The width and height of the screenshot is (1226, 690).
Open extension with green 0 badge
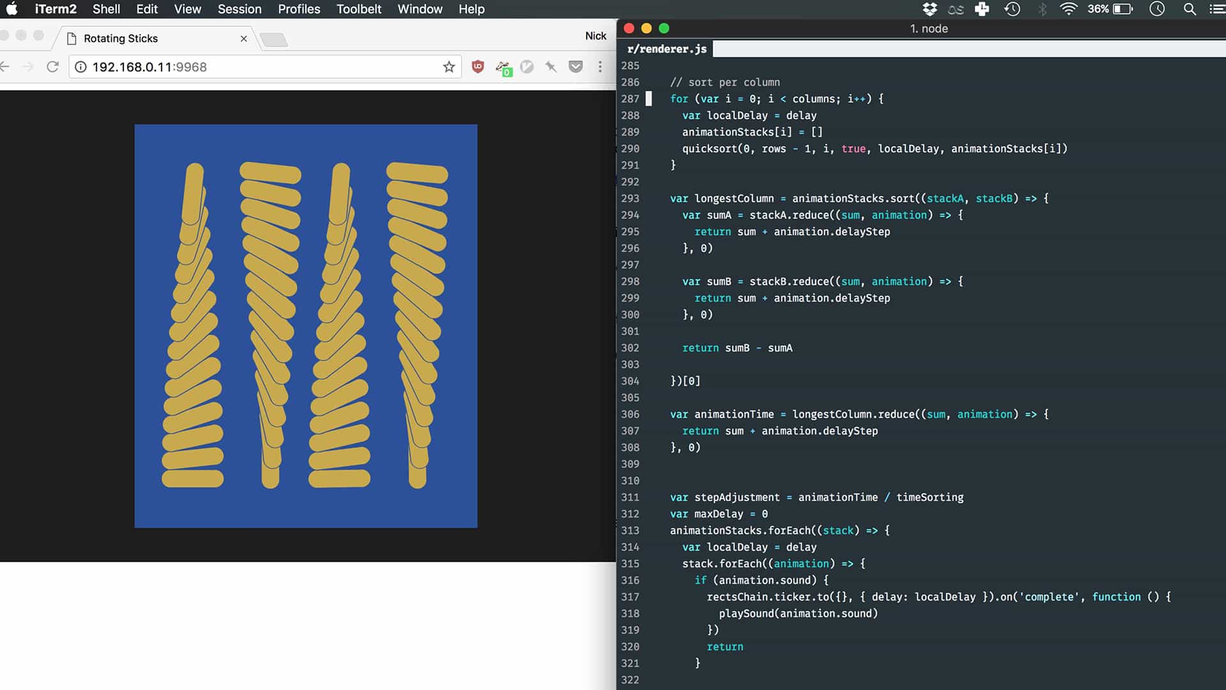[x=503, y=68]
